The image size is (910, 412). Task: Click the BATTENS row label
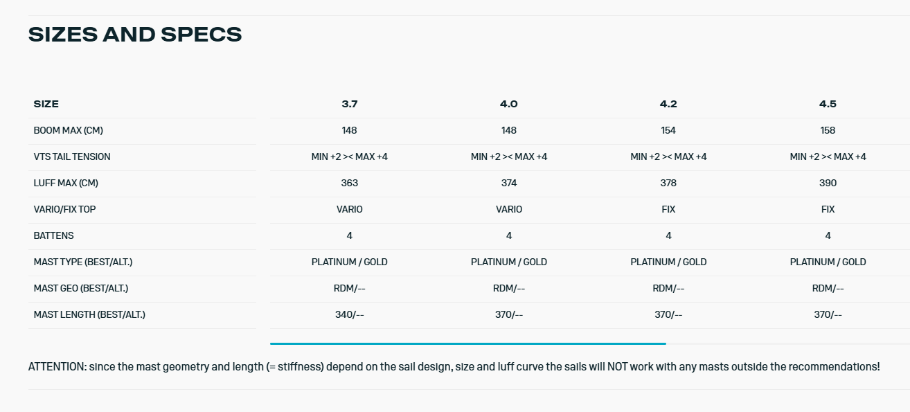[x=53, y=235]
